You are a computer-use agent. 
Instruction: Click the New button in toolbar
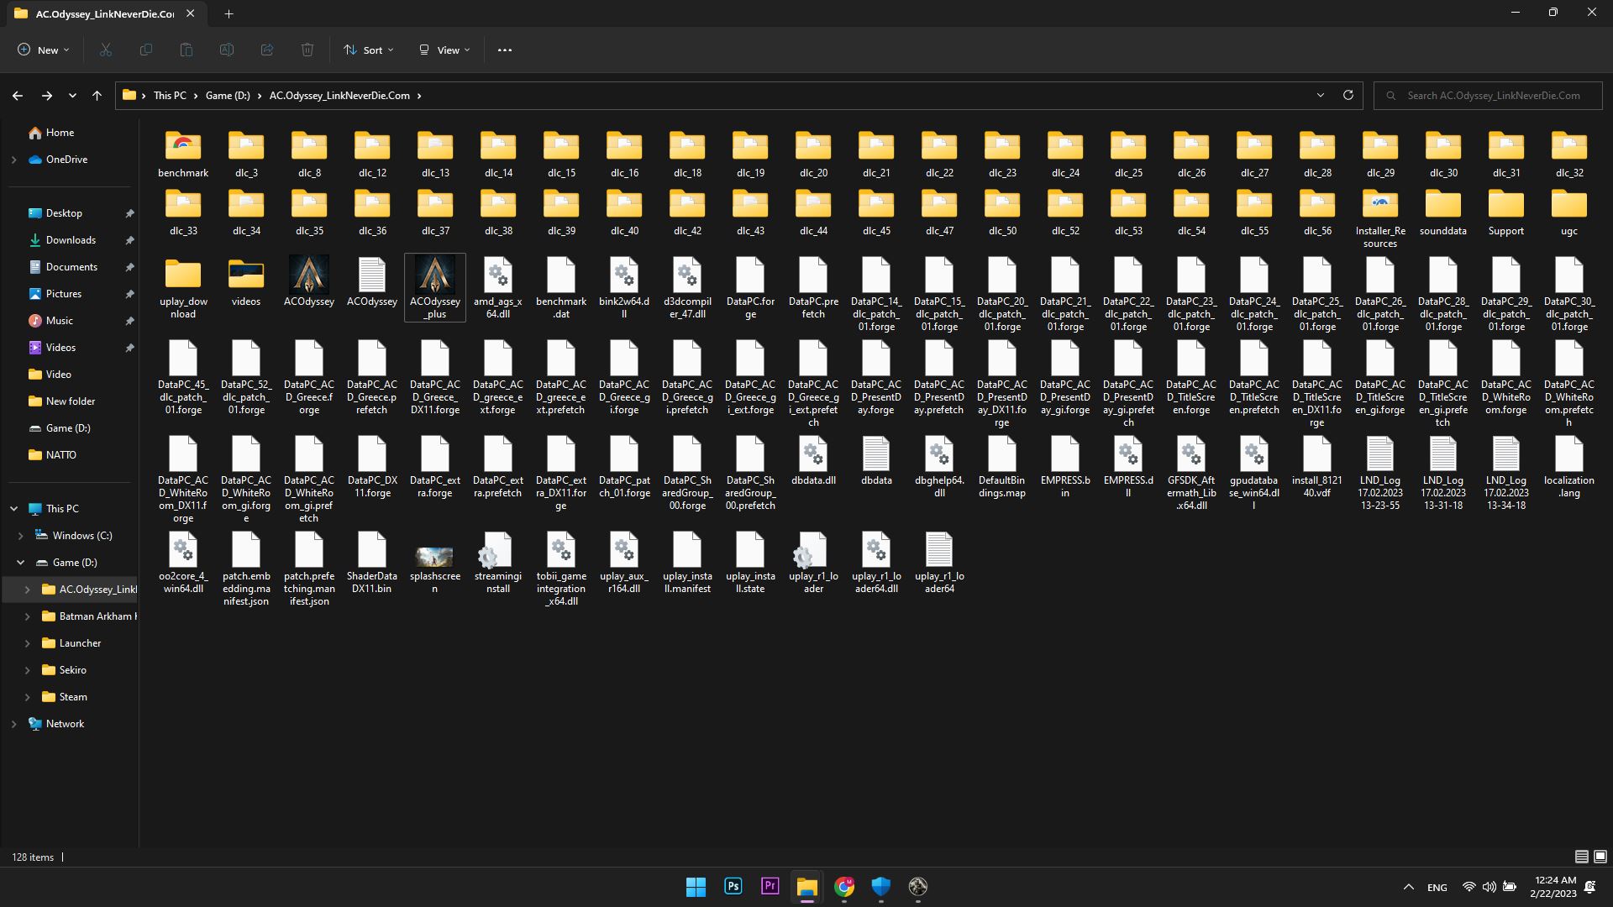point(43,50)
